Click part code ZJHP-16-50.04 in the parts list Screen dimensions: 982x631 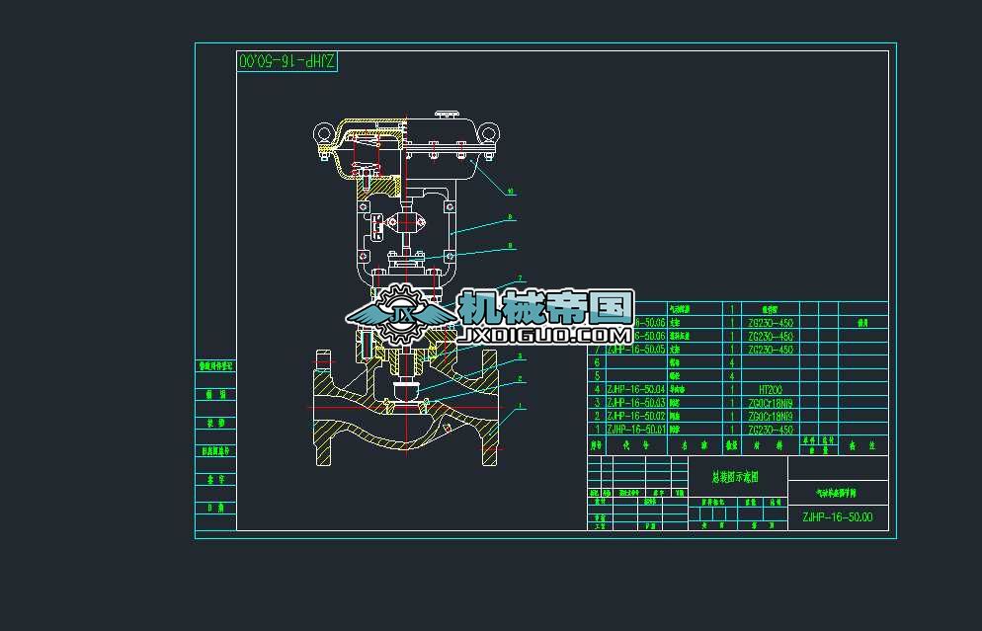[x=635, y=389]
